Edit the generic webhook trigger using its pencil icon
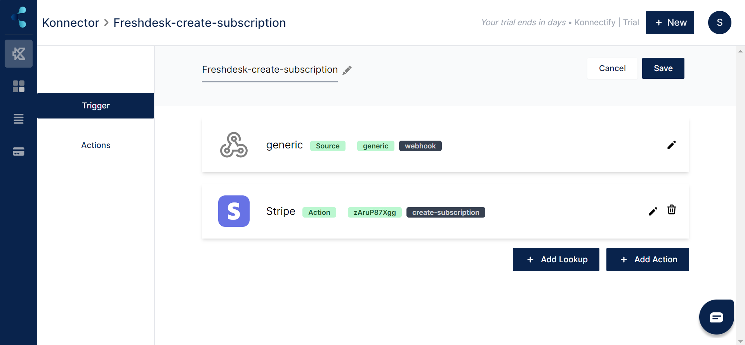Image resolution: width=745 pixels, height=345 pixels. pos(672,145)
